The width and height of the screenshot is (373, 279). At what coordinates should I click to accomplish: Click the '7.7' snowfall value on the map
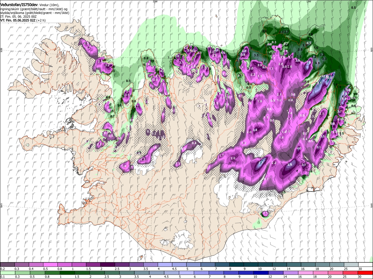[x=261, y=163]
